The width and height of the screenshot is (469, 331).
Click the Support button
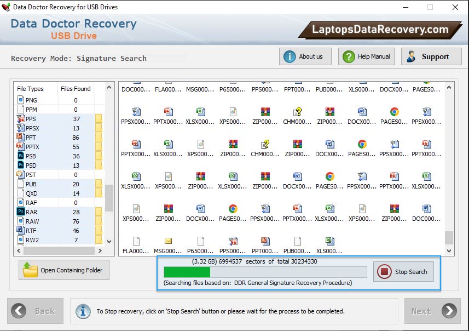pyautogui.click(x=431, y=56)
